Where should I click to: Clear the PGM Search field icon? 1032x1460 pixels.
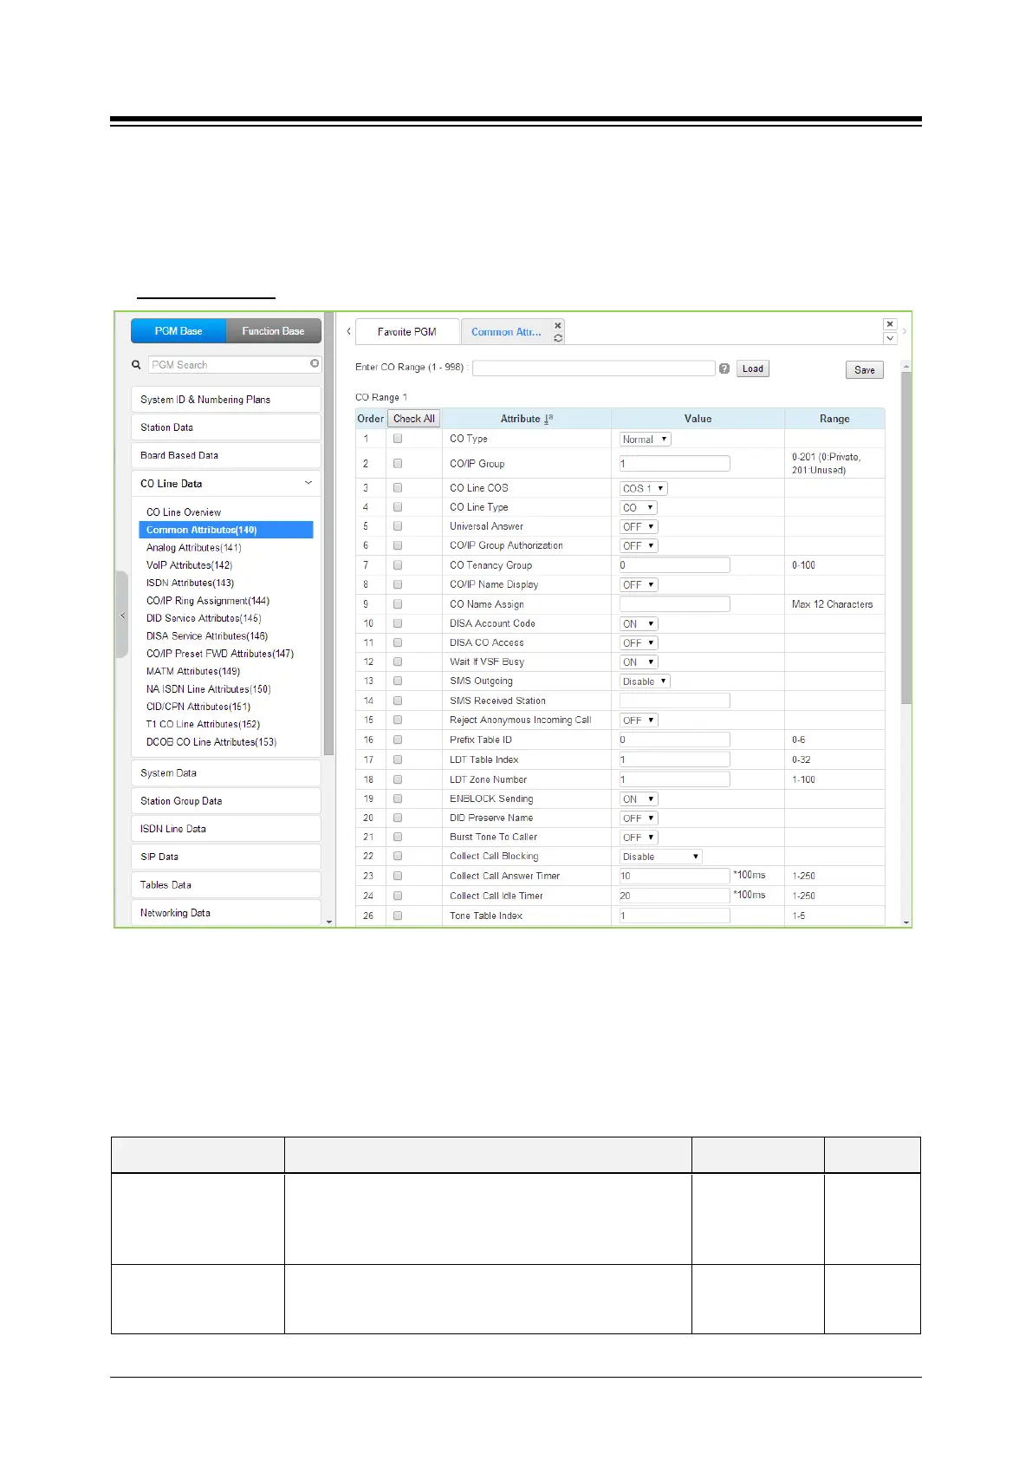coord(315,364)
